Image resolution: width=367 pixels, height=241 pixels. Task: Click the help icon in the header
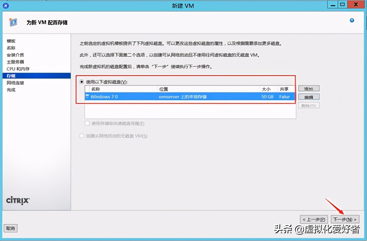352,21
